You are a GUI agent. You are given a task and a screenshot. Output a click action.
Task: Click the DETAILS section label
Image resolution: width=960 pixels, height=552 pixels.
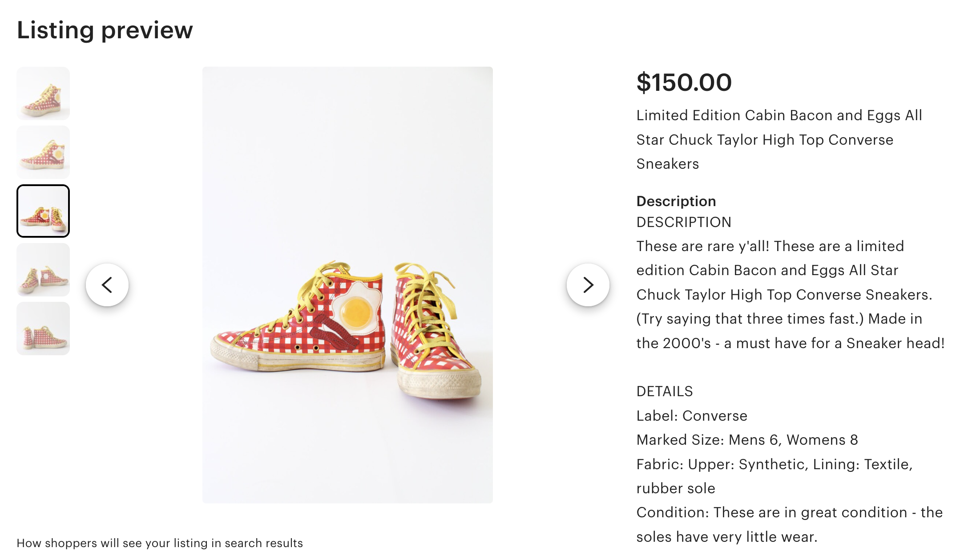click(665, 391)
